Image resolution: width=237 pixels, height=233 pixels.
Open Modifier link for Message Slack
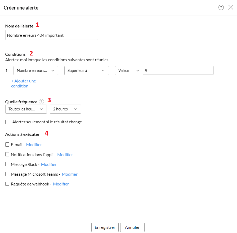click(49, 164)
